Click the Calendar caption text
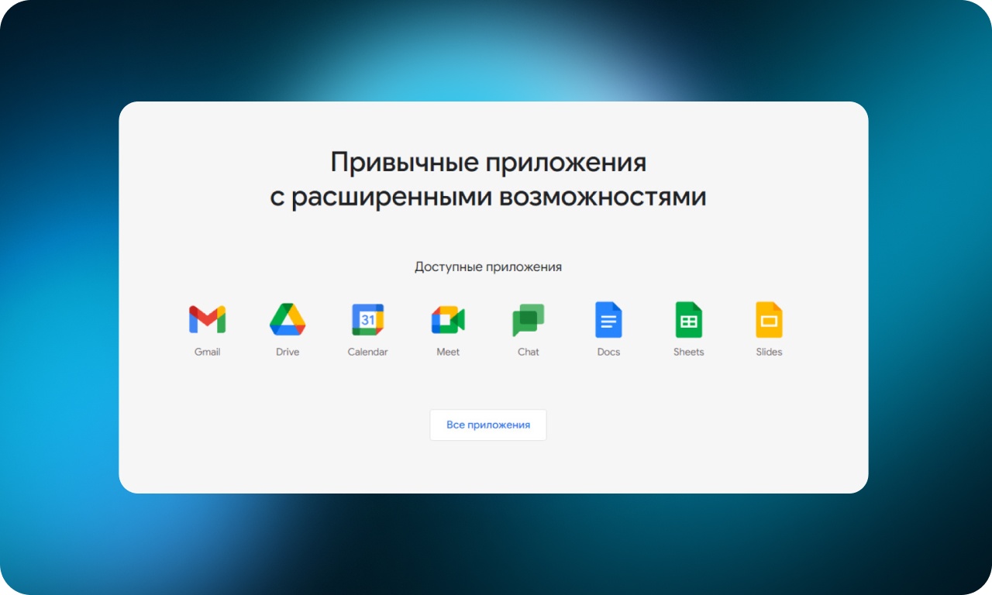The height and width of the screenshot is (595, 992). 367,352
